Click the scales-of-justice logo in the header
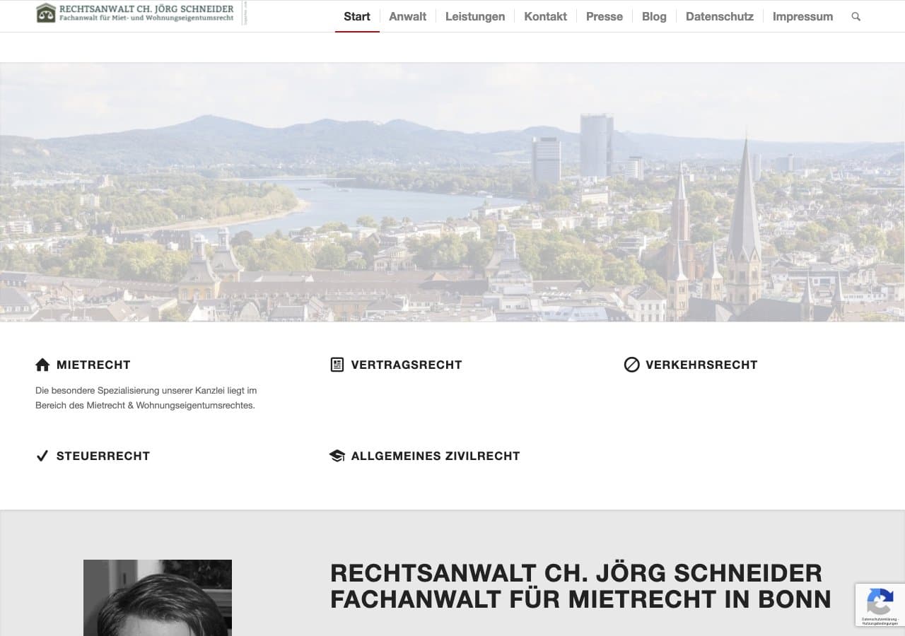 tap(44, 13)
